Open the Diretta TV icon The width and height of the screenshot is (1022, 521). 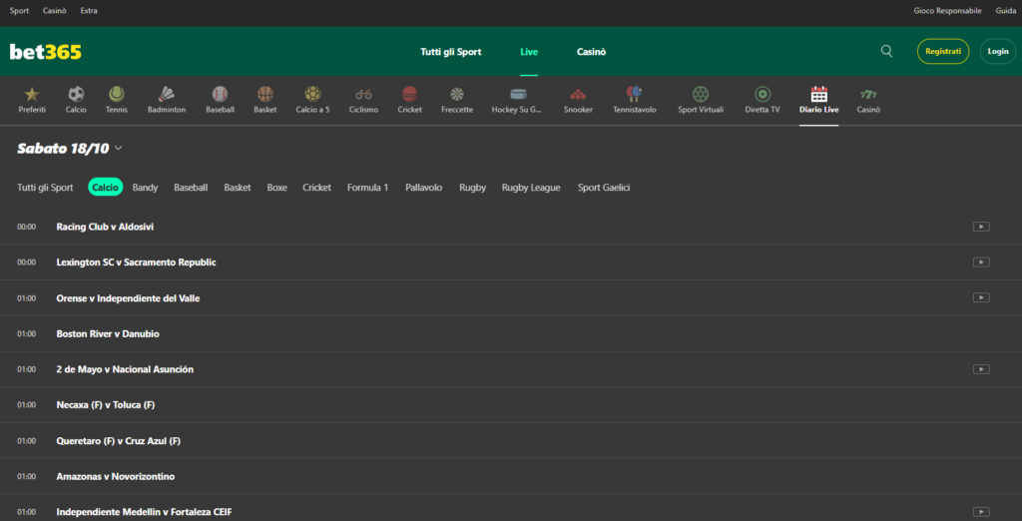[763, 94]
